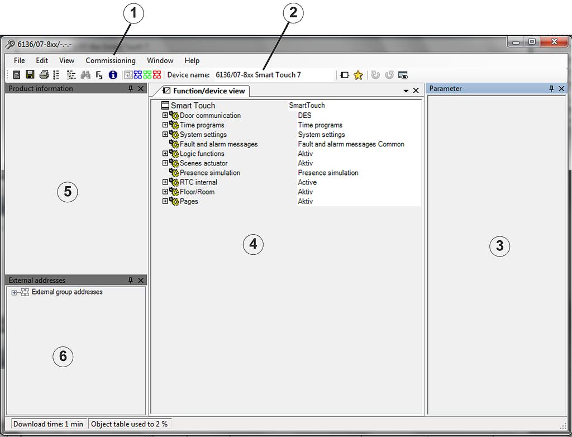Select the Door communication tree item

coord(210,115)
